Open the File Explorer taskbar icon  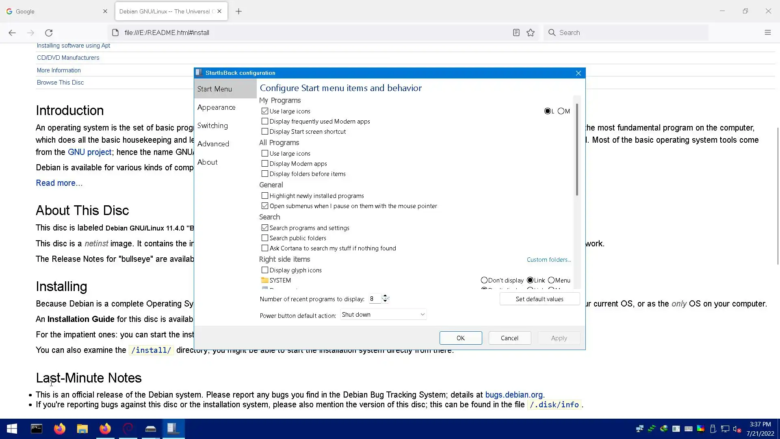(x=82, y=429)
